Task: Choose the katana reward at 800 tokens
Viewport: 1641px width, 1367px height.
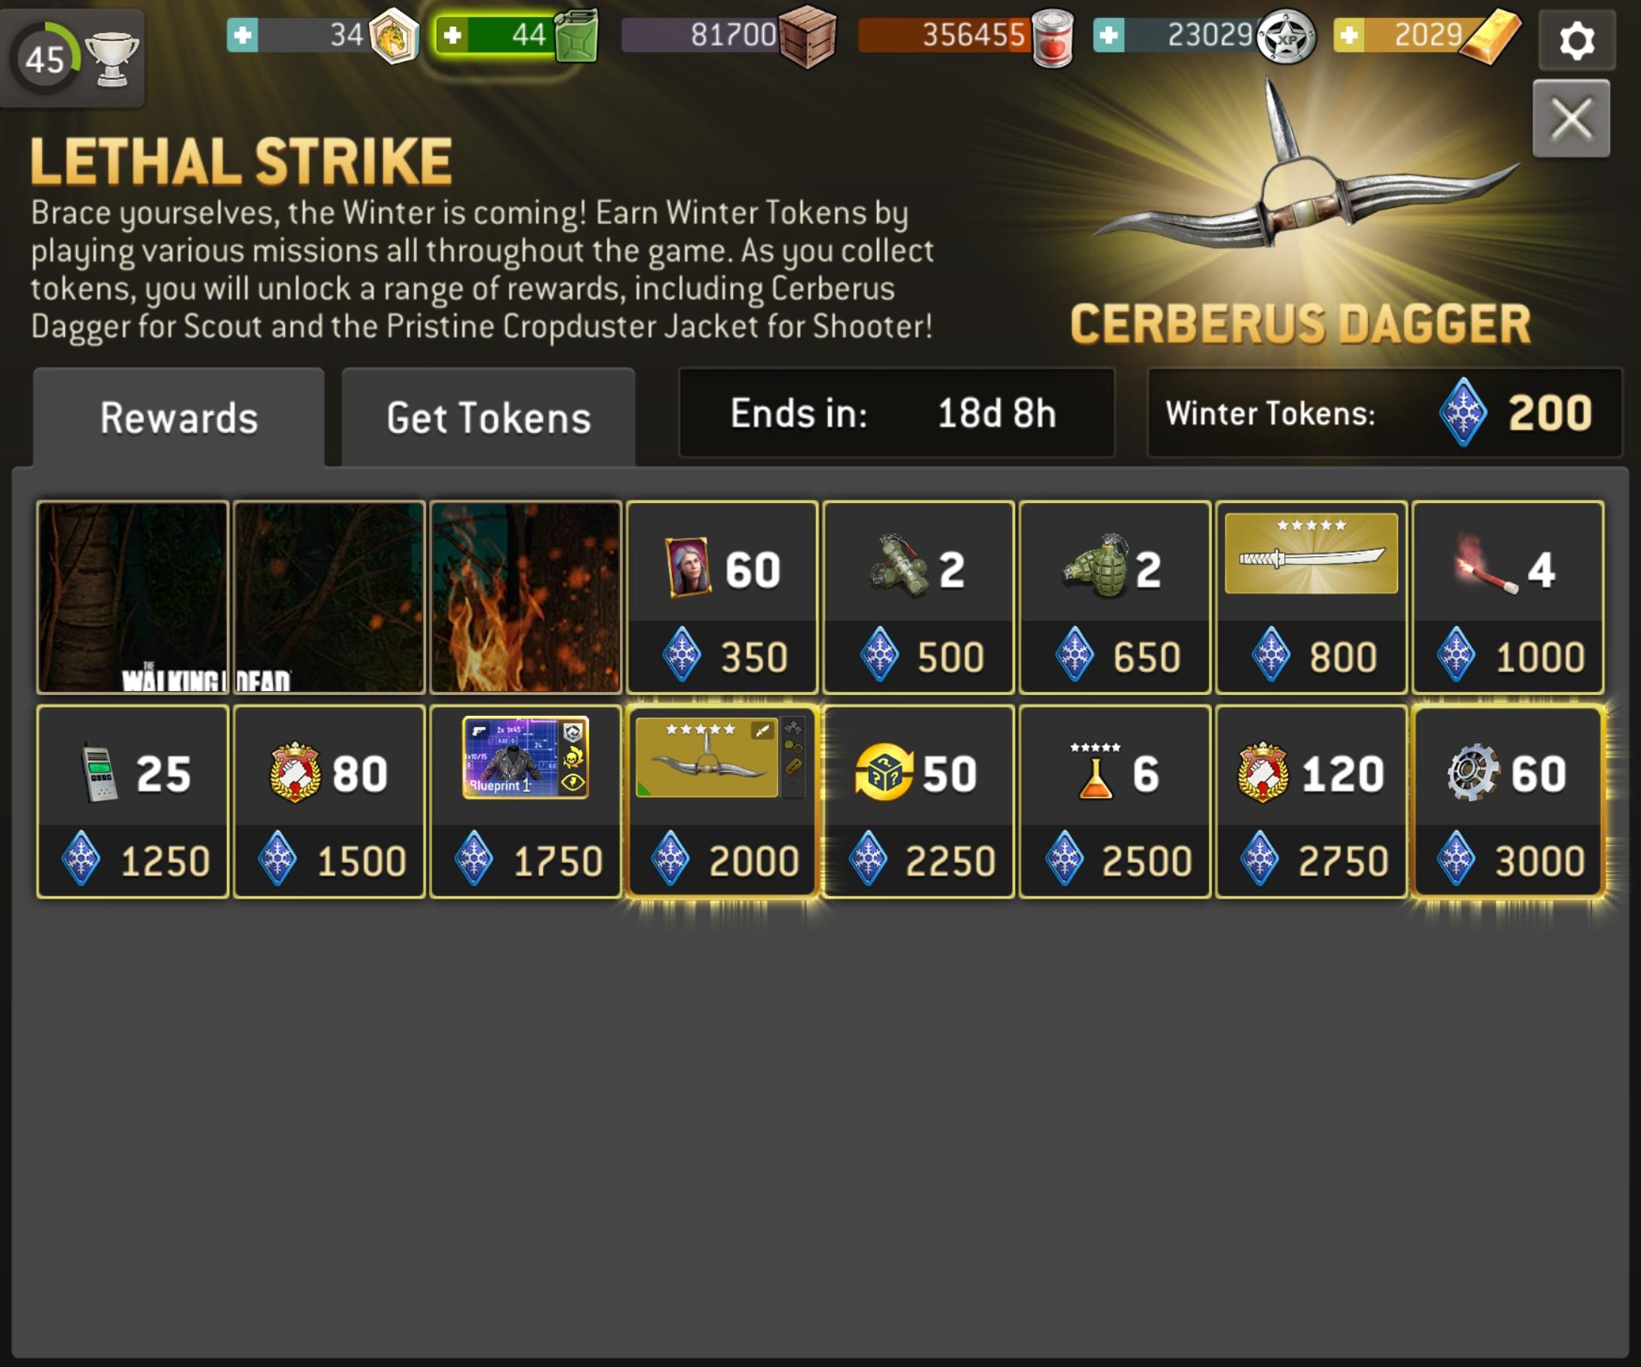Action: click(1311, 597)
